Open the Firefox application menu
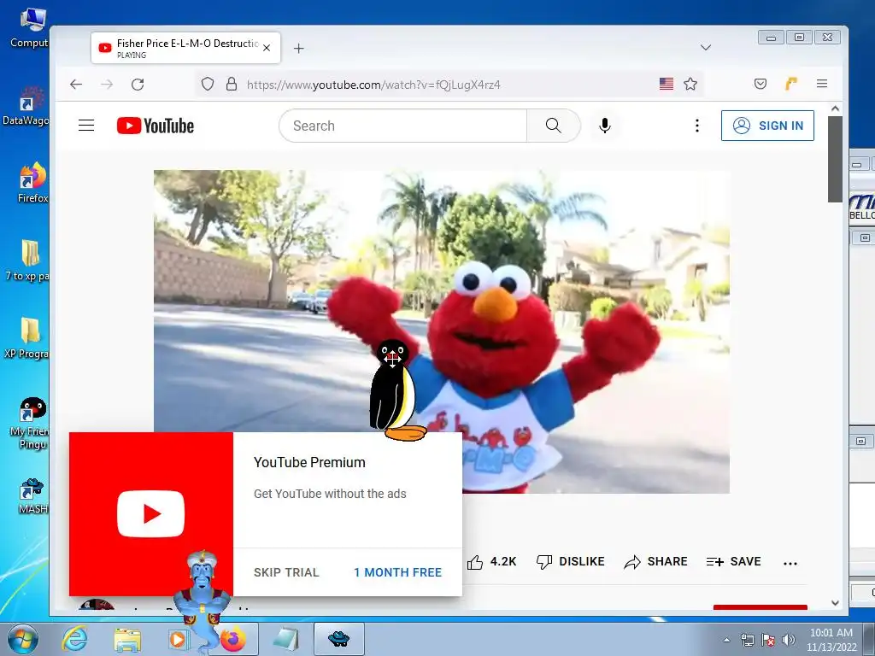The width and height of the screenshot is (875, 656). (821, 84)
